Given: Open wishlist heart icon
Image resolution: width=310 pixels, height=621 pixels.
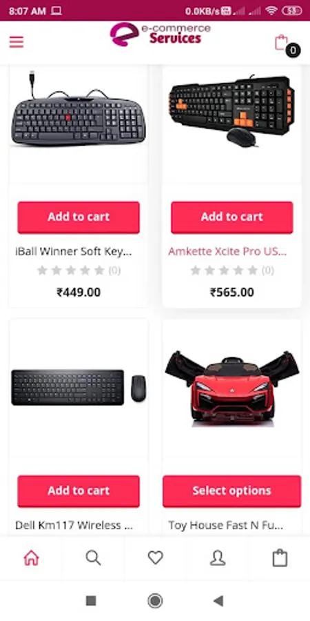Looking at the screenshot, I should click(156, 558).
